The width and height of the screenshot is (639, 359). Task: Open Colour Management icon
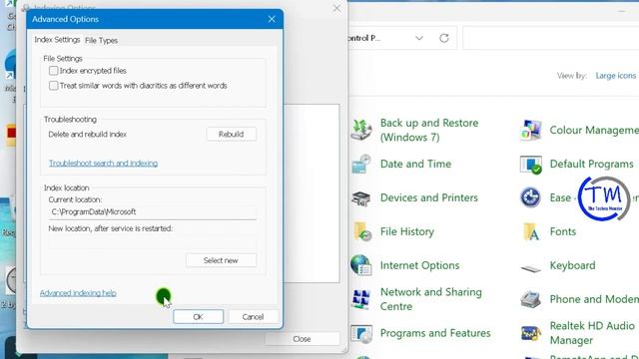pos(530,130)
